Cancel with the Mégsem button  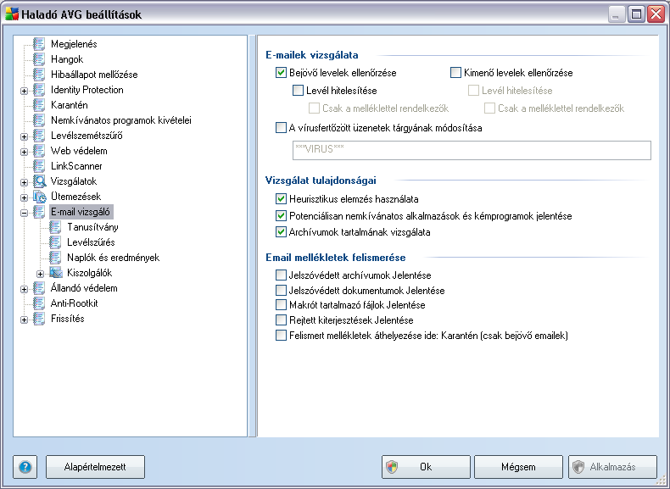(518, 467)
